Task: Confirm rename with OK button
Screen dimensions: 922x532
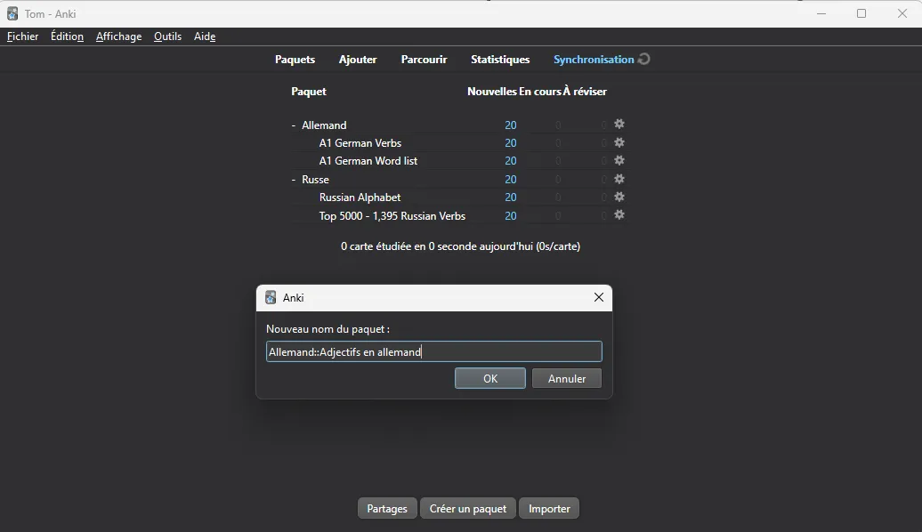Action: [489, 378]
